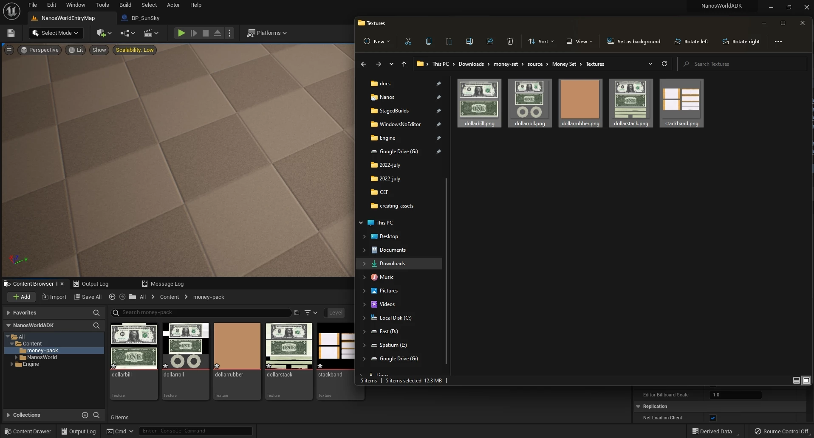The width and height of the screenshot is (814, 438).
Task: Collapse the NanosWorldADK section
Action: click(8, 326)
